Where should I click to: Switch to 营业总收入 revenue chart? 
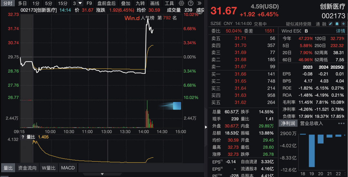[x=311, y=123]
